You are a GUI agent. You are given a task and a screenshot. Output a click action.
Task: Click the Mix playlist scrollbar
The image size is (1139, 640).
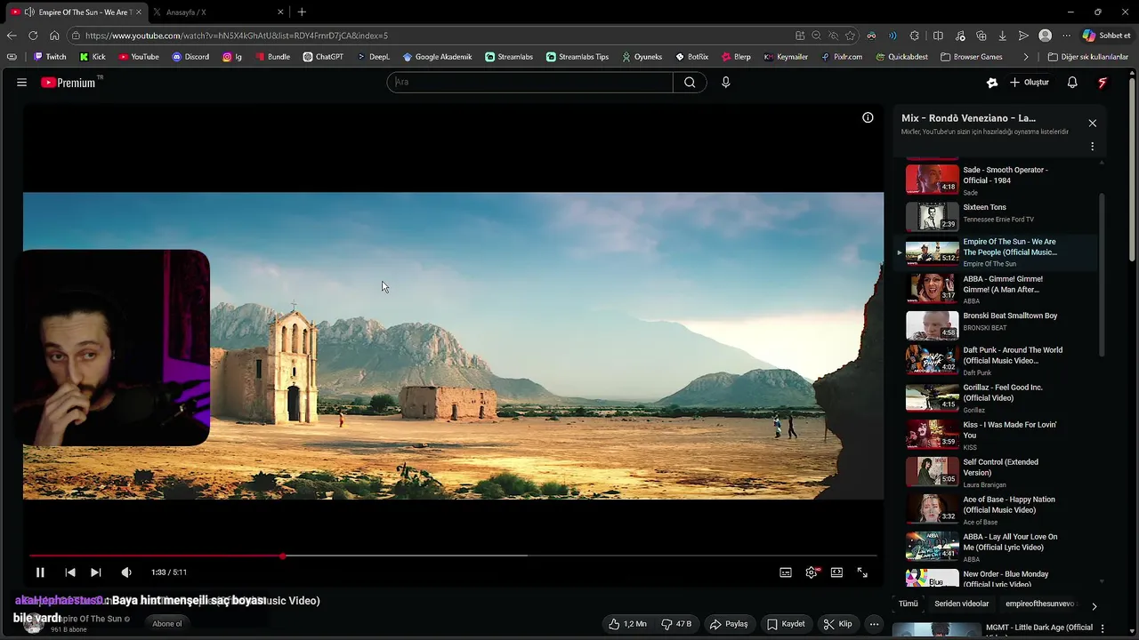[1102, 276]
